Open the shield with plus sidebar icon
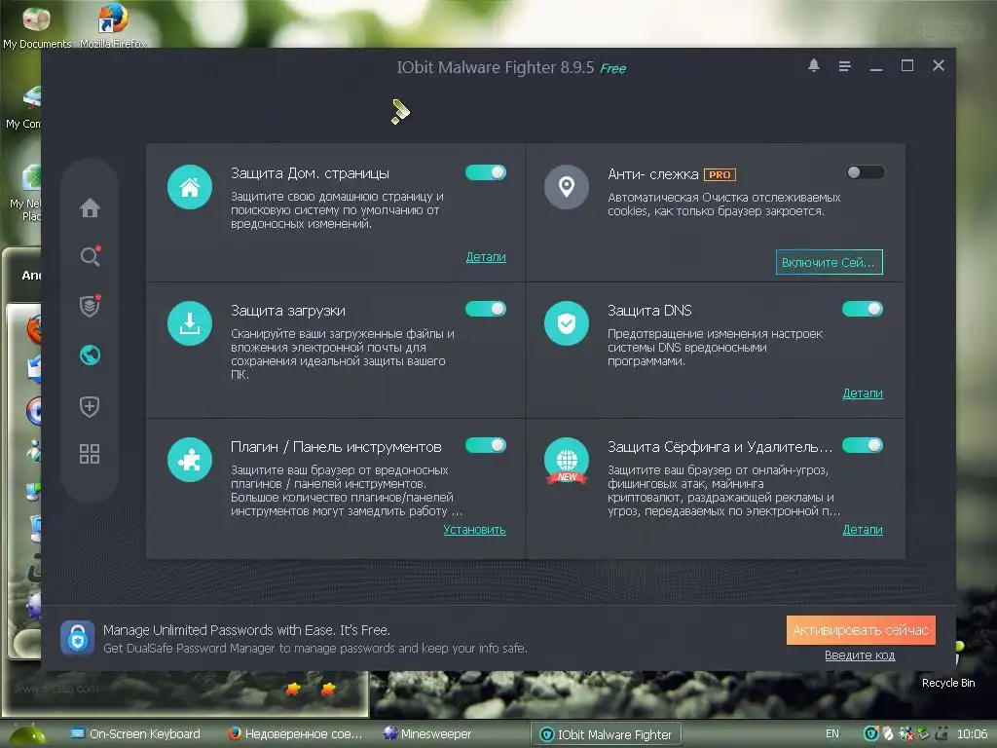Screen dimensions: 997x748 90,406
